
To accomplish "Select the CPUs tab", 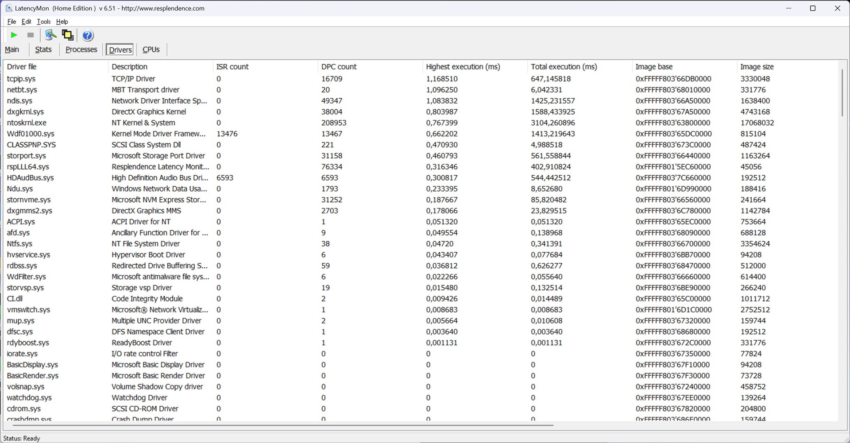I will (x=151, y=50).
